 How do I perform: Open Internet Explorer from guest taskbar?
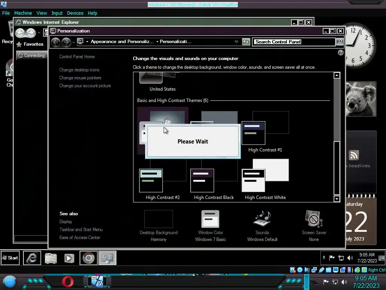pos(32,258)
